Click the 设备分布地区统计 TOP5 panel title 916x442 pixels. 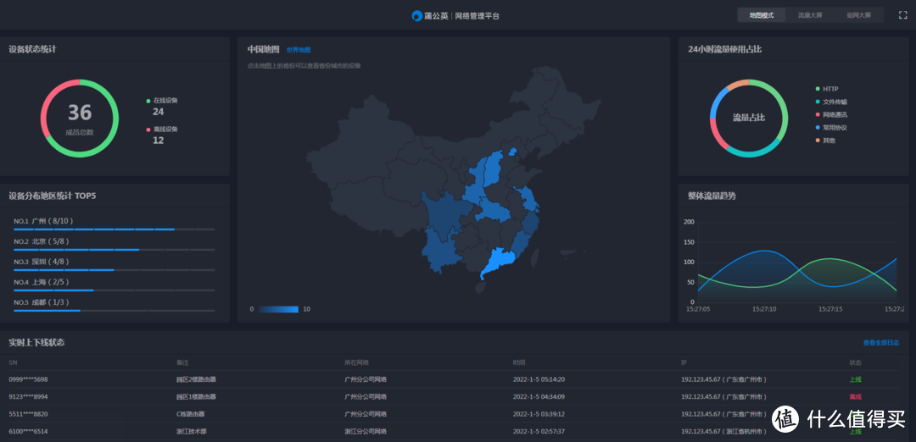(53, 196)
